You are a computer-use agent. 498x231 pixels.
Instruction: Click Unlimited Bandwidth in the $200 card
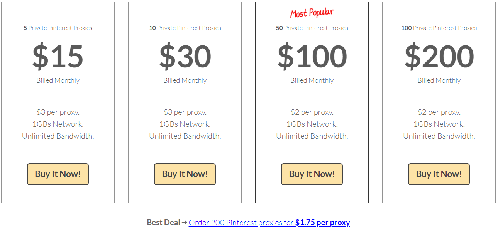pyautogui.click(x=439, y=136)
